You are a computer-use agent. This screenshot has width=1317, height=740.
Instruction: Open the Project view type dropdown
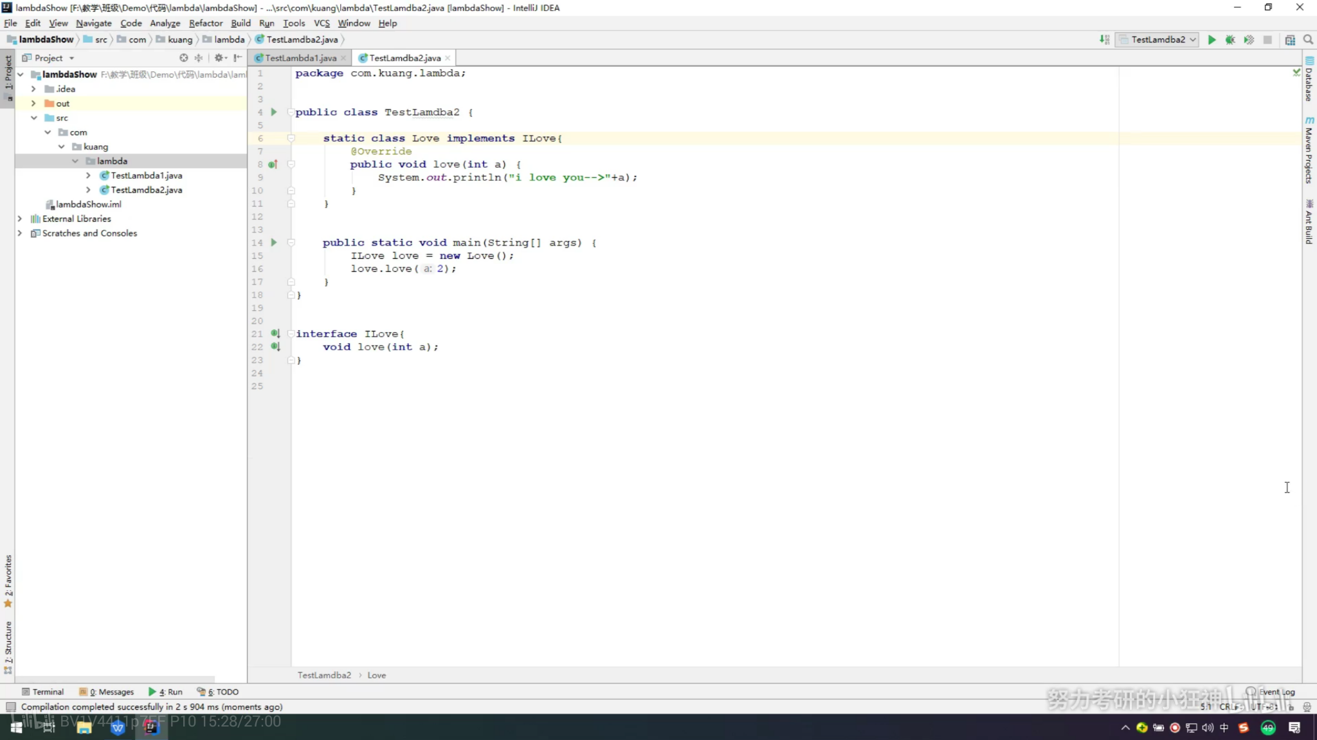pos(48,58)
